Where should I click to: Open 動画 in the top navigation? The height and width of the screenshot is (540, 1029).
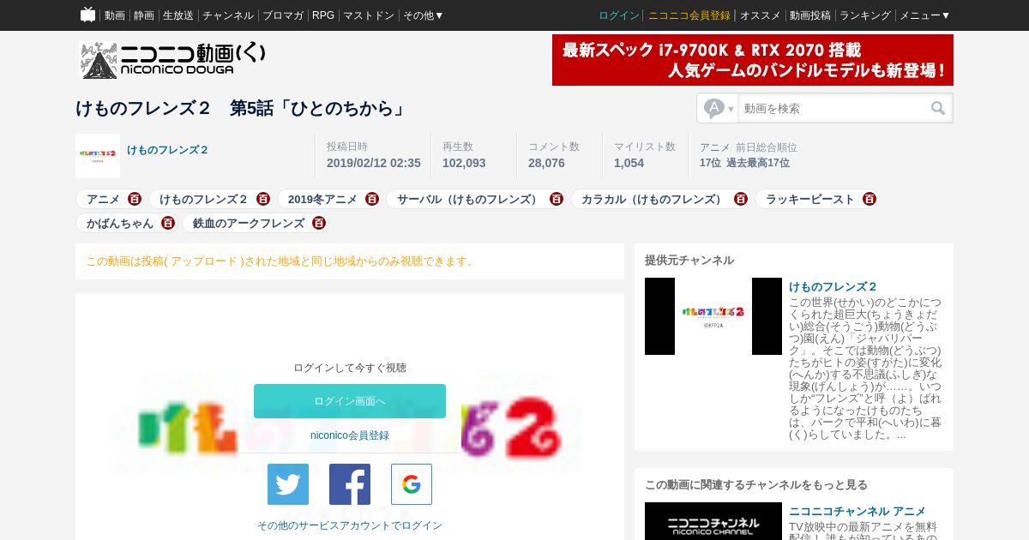tap(115, 15)
